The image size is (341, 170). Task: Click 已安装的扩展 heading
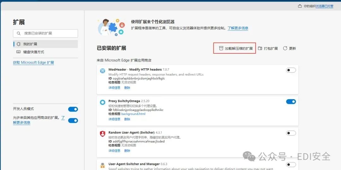111,48
